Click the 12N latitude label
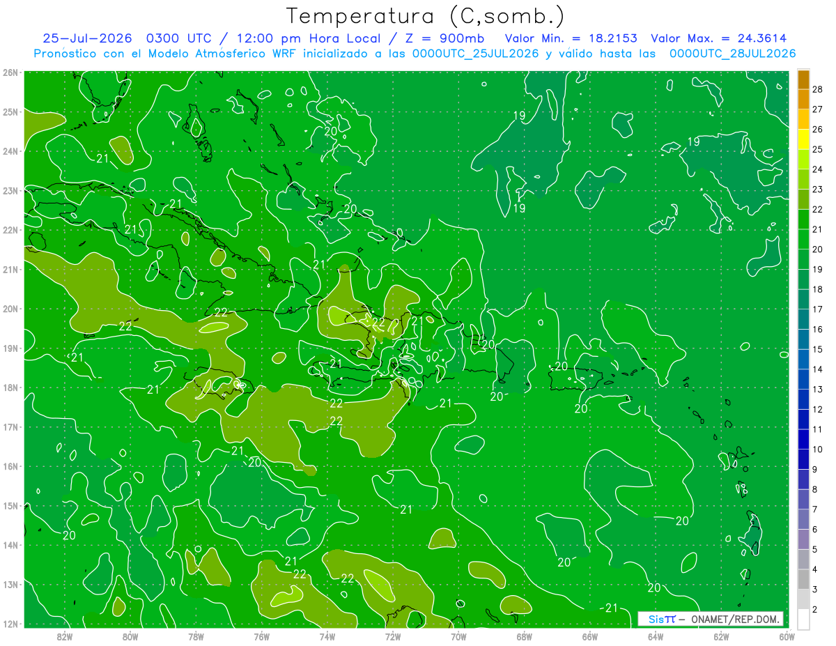Viewport: 836px width, 646px height. pyautogui.click(x=10, y=624)
